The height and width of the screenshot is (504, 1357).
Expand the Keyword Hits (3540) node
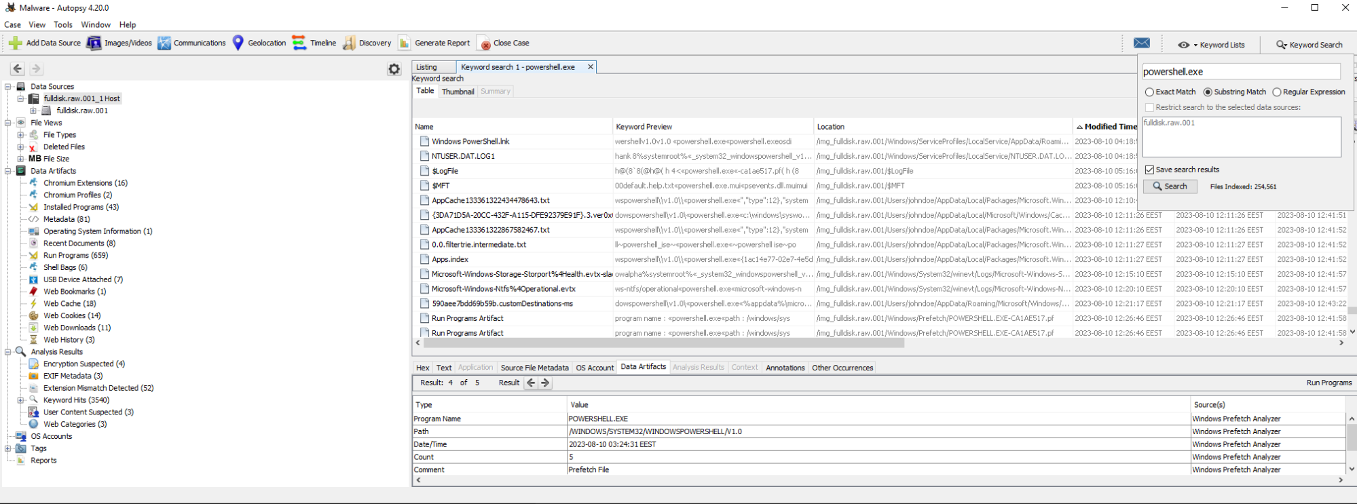tap(21, 400)
